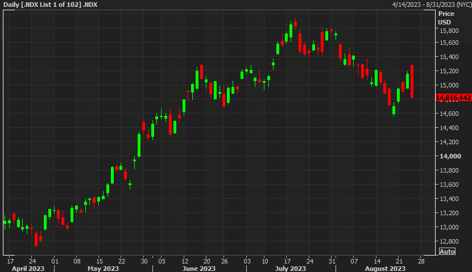
Task: Click the Price USD axis header
Action: click(446, 18)
